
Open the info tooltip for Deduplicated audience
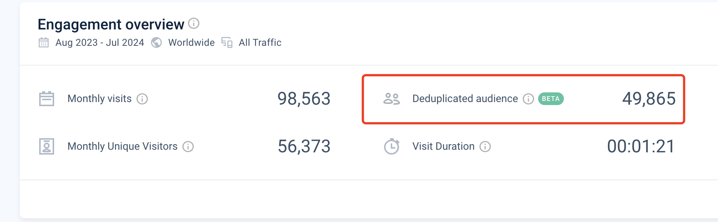[x=528, y=99]
